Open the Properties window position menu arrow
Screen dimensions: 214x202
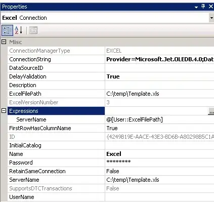[196, 7]
